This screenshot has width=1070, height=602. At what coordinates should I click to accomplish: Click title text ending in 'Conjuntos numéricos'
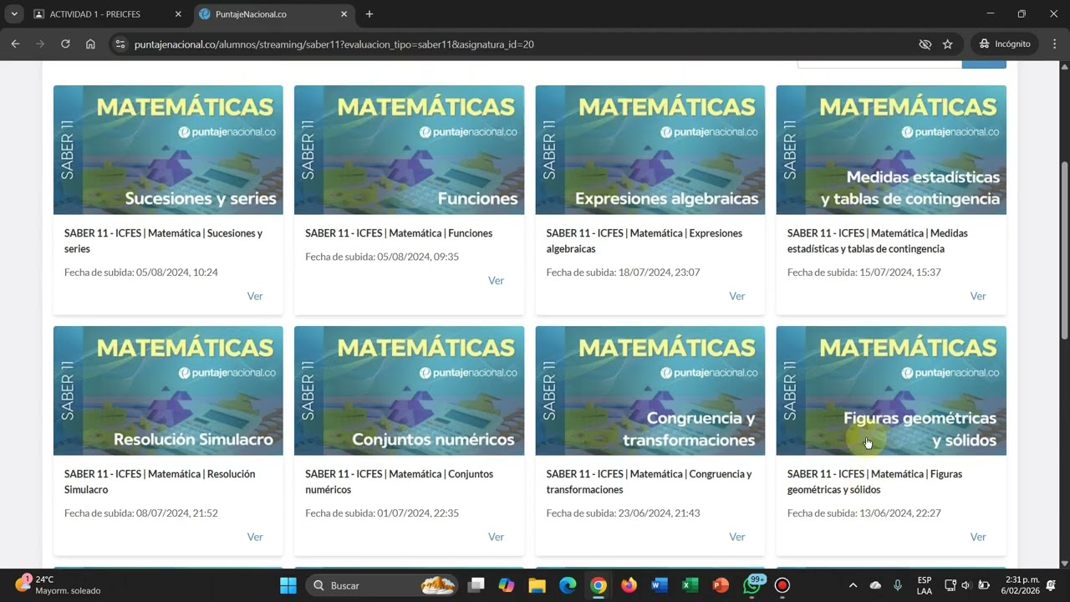(x=399, y=482)
